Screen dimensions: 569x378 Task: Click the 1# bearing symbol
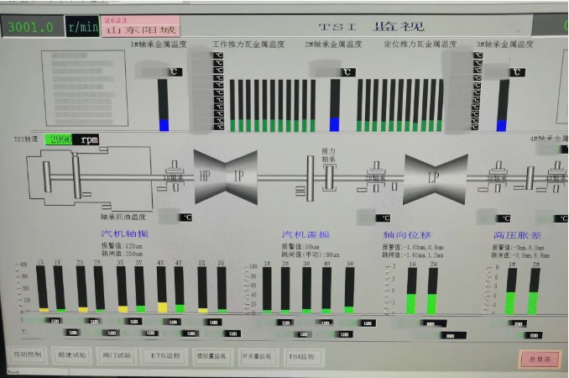(x=175, y=176)
